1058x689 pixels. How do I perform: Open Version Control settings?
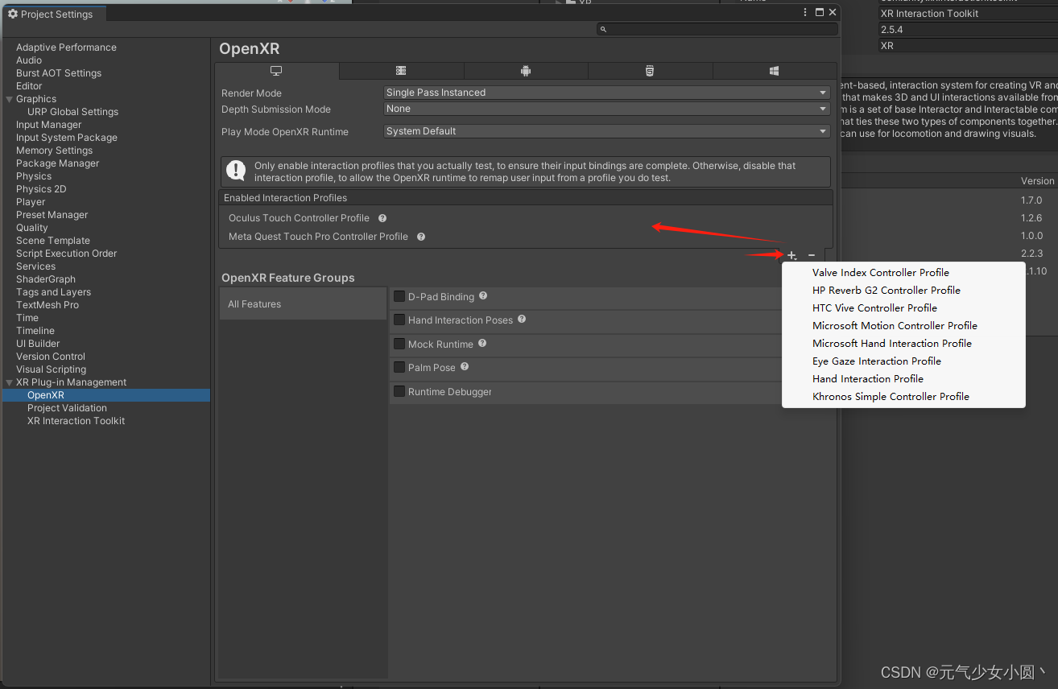(x=51, y=357)
